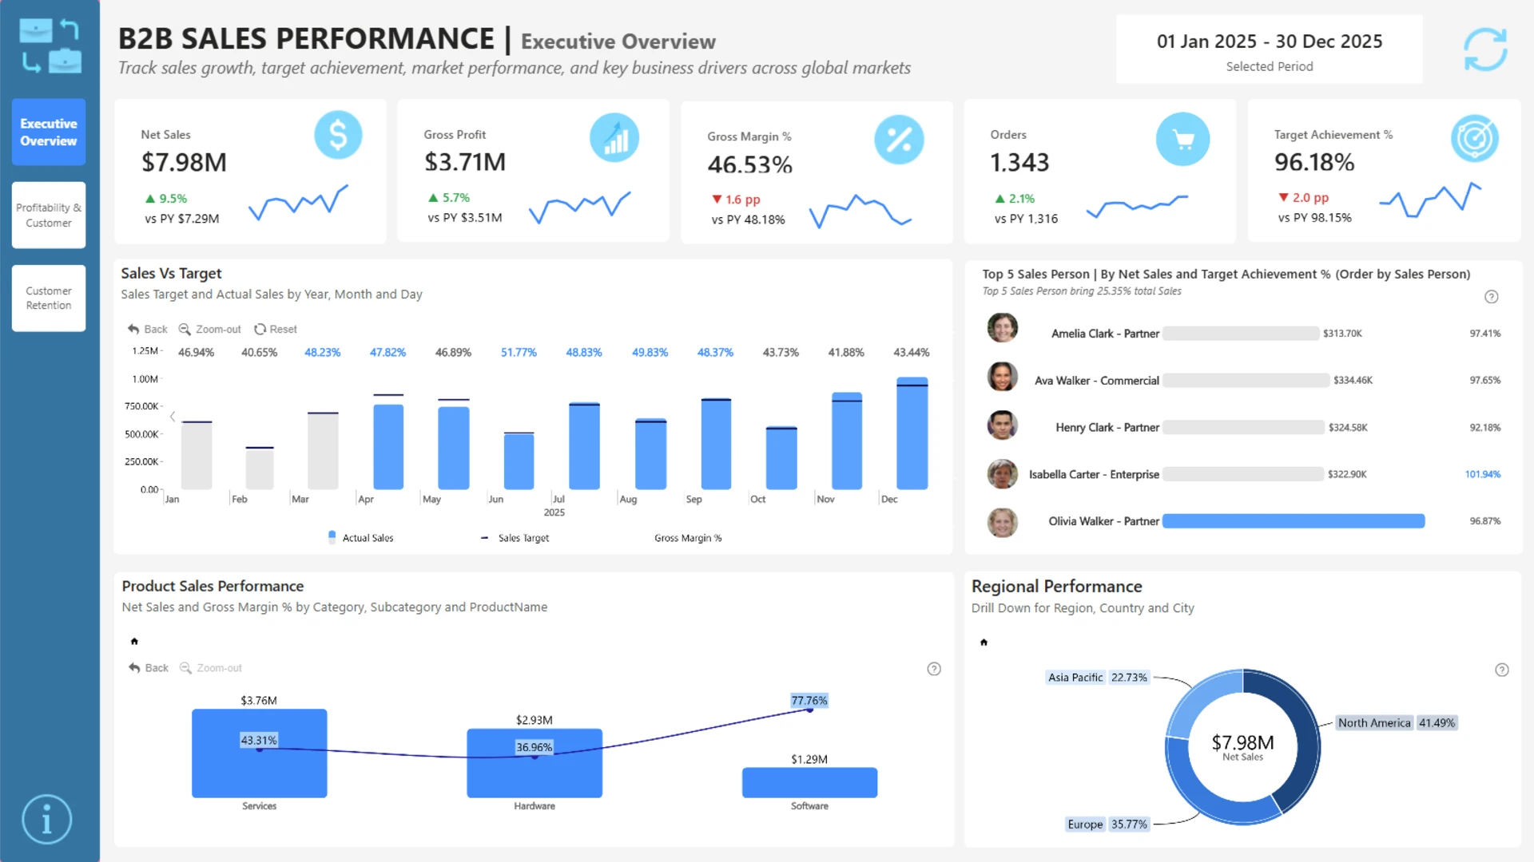Click the 77.76% Software margin label
The width and height of the screenshot is (1534, 862).
point(809,701)
